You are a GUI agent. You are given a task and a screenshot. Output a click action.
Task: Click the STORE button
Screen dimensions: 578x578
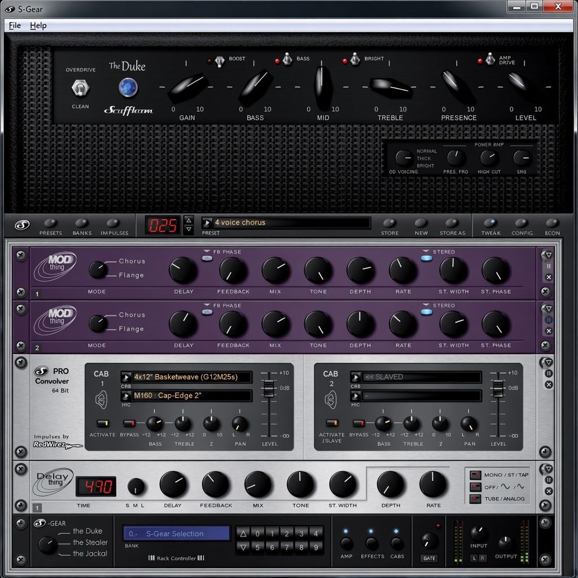[389, 223]
